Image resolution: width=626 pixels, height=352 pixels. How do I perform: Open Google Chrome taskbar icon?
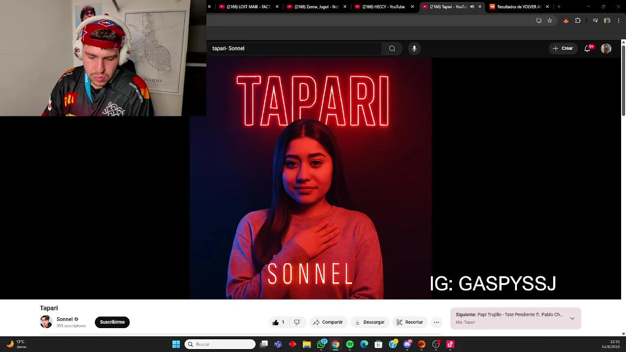[335, 344]
